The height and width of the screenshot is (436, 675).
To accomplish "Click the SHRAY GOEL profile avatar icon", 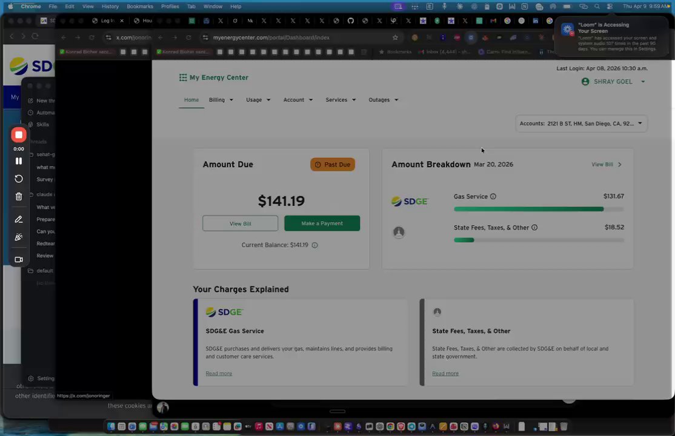I will click(585, 82).
